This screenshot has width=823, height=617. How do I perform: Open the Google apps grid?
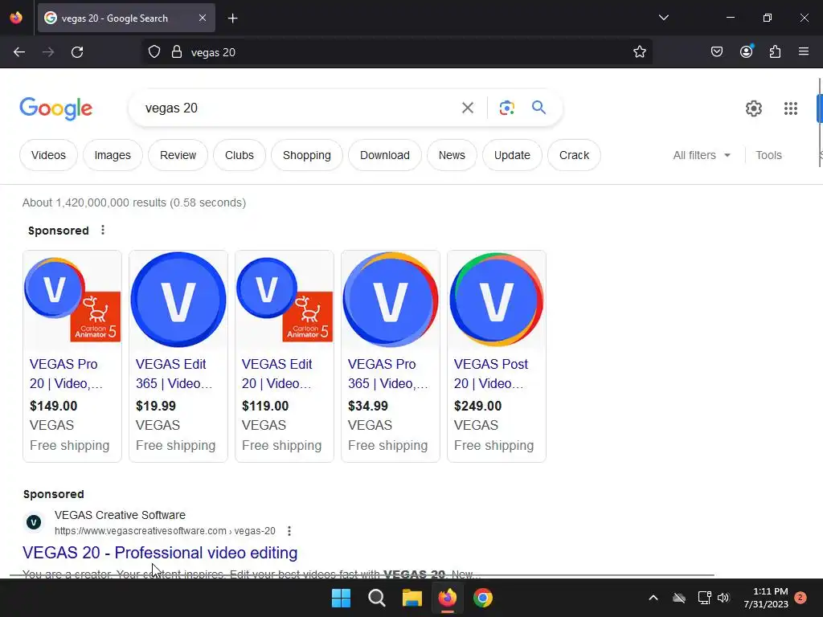[x=791, y=108]
